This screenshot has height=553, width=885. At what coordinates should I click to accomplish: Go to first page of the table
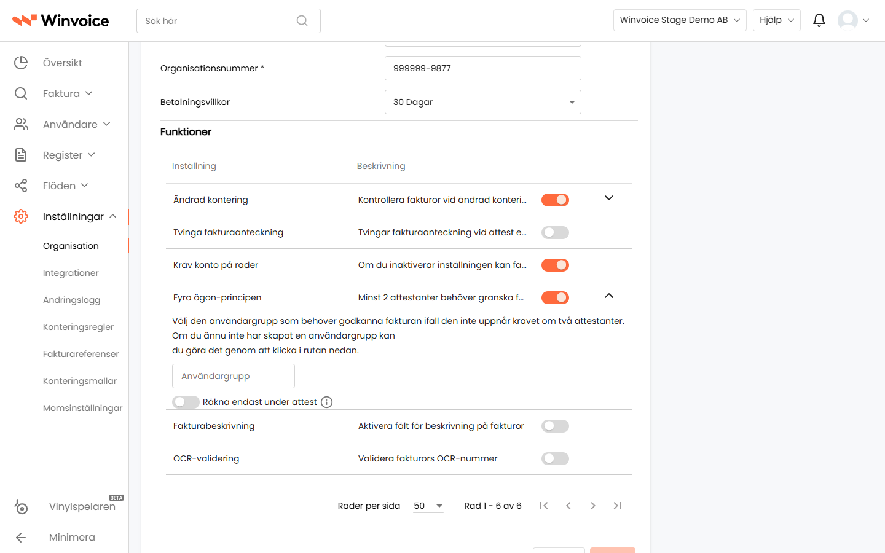[544, 506]
